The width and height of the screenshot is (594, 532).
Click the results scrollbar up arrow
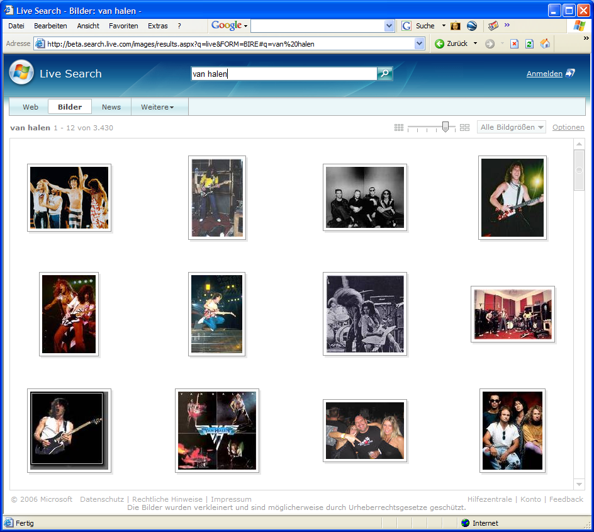(x=580, y=144)
